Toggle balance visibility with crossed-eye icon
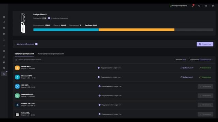 199,6
